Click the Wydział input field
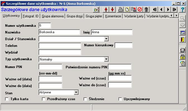The height and width of the screenshot is (111, 188). (60, 52)
